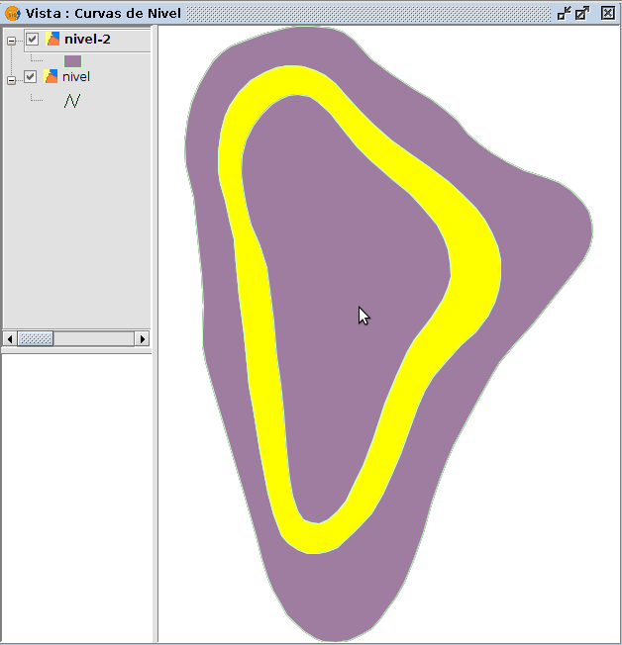Click the nivel layer type icon
This screenshot has height=645, width=622.
click(52, 76)
